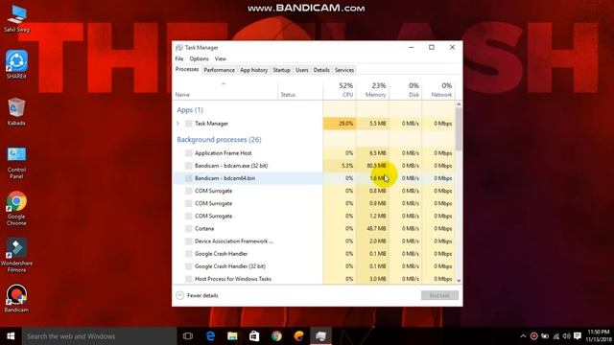614x345 pixels.
Task: Open Task View in the taskbar
Action: 188,336
